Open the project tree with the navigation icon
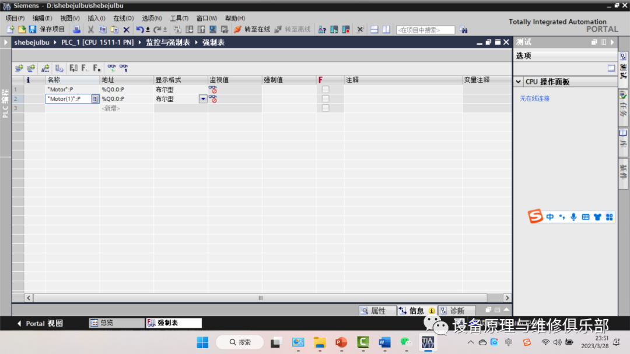Screen dimensions: 630x354 pyautogui.click(x=6, y=42)
